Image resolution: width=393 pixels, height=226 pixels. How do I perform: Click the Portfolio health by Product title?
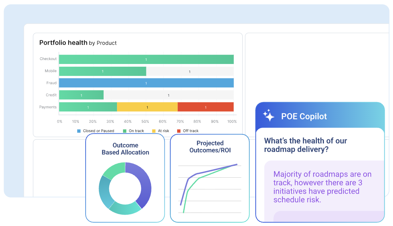[78, 43]
